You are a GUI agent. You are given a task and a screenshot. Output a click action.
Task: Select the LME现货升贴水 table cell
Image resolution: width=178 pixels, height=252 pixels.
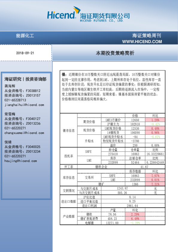click(113, 137)
